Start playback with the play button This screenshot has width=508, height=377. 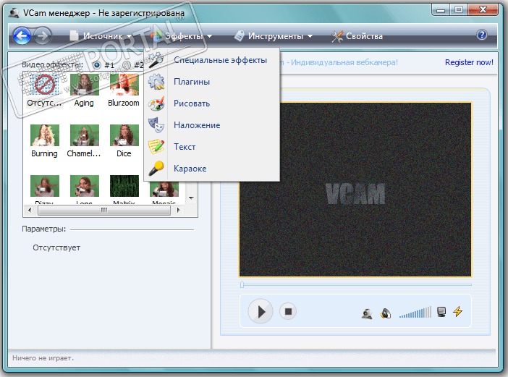click(261, 312)
